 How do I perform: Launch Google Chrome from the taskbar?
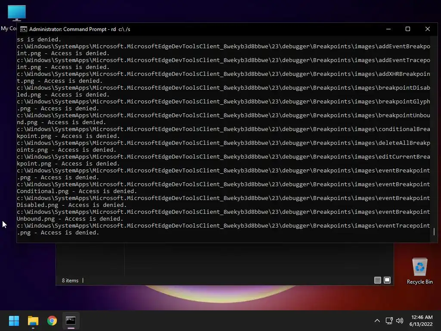[52, 321]
